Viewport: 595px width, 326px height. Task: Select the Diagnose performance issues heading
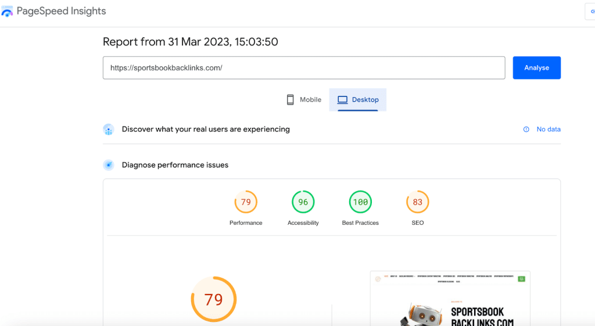tap(175, 165)
